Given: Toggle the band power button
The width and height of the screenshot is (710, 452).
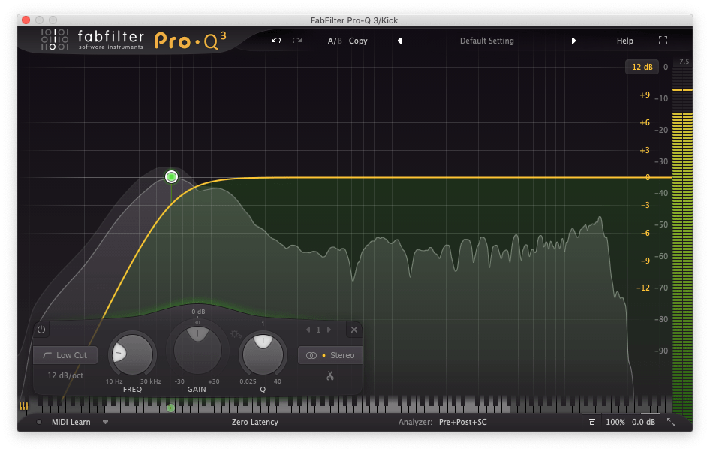Looking at the screenshot, I should (x=41, y=329).
